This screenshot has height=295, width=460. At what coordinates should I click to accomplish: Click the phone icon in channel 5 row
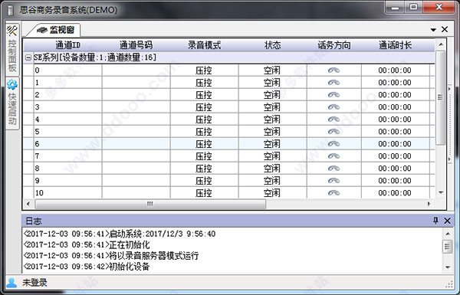pyautogui.click(x=333, y=132)
